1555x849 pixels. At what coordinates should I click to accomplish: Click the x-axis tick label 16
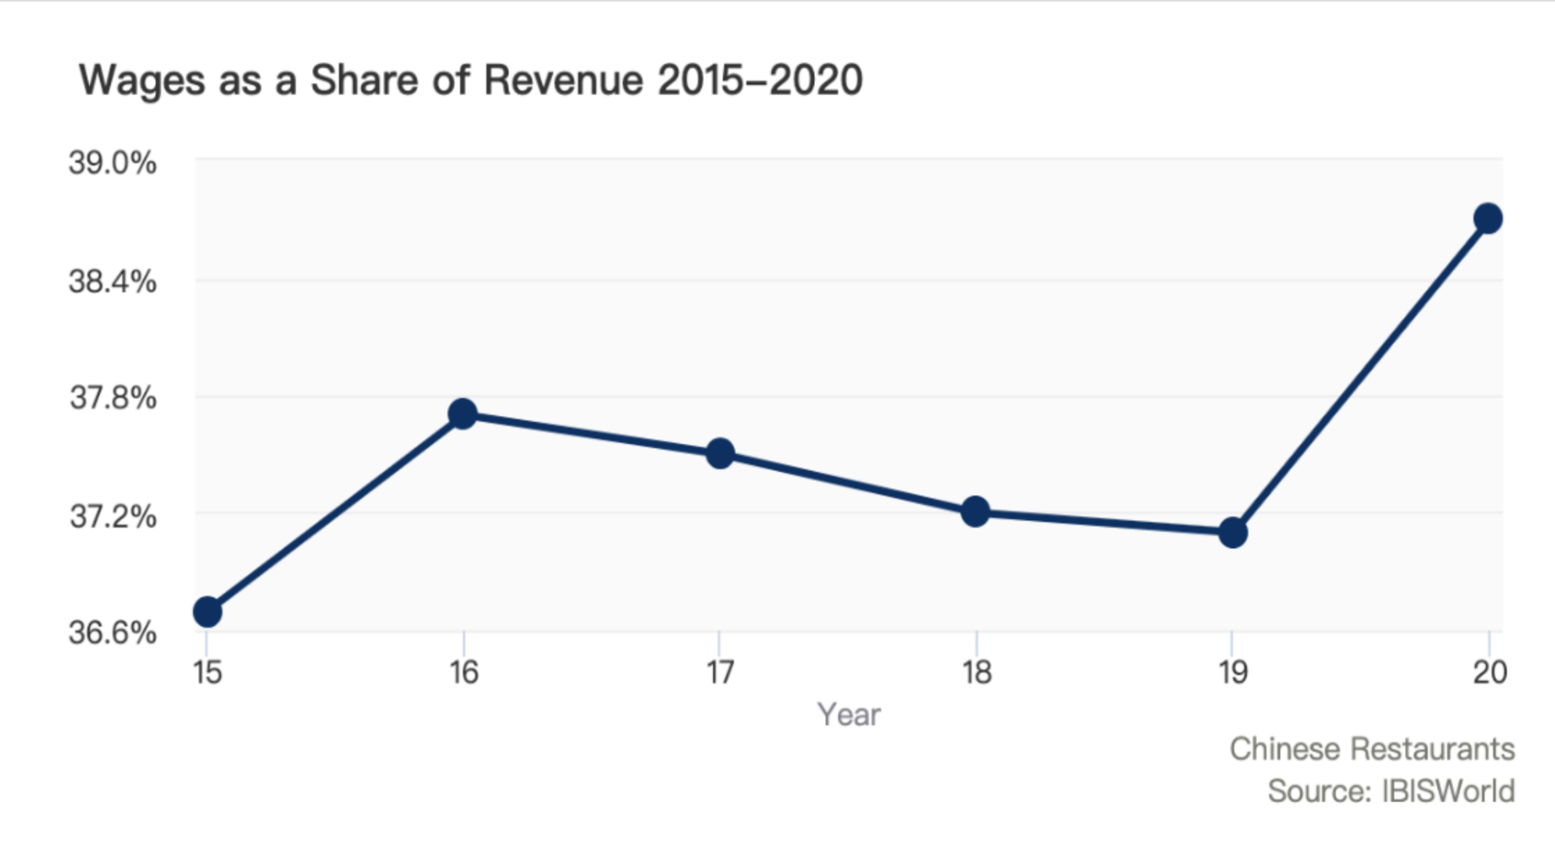(464, 673)
